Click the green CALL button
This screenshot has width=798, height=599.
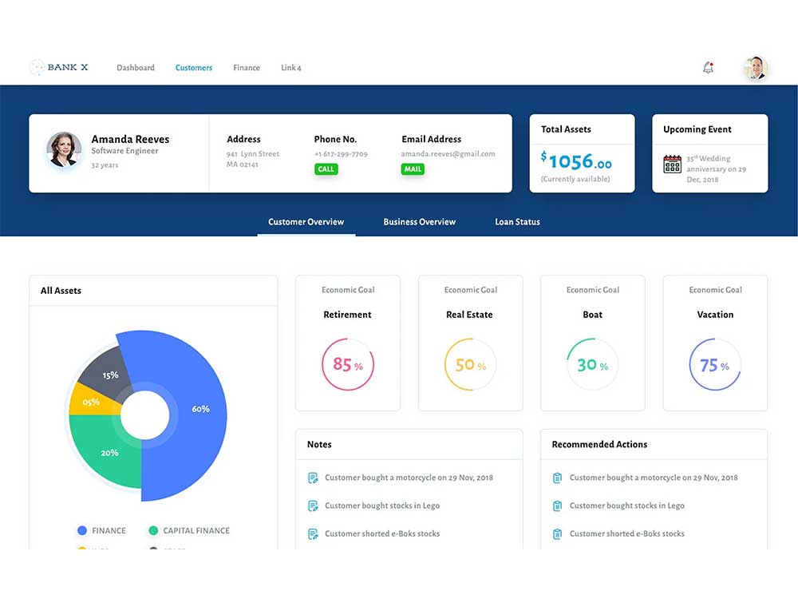point(326,169)
